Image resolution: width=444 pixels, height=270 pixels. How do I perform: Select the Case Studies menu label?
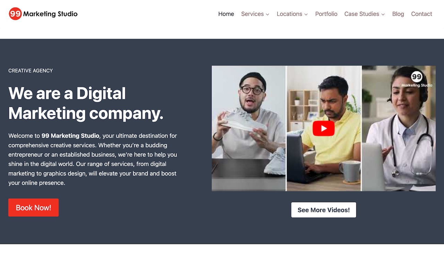(x=361, y=14)
